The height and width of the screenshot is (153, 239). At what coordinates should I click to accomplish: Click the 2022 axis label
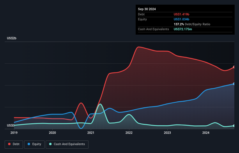[129, 133]
